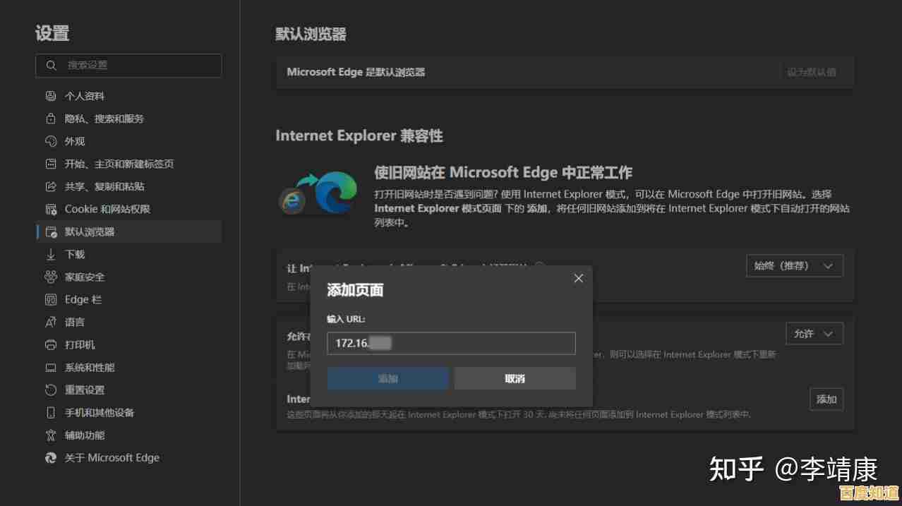Select the 系统和性能 icon
The width and height of the screenshot is (902, 506).
(x=50, y=367)
